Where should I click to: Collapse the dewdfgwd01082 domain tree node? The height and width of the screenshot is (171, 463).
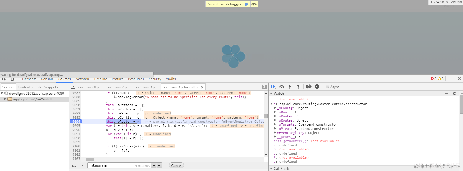(x=2, y=93)
